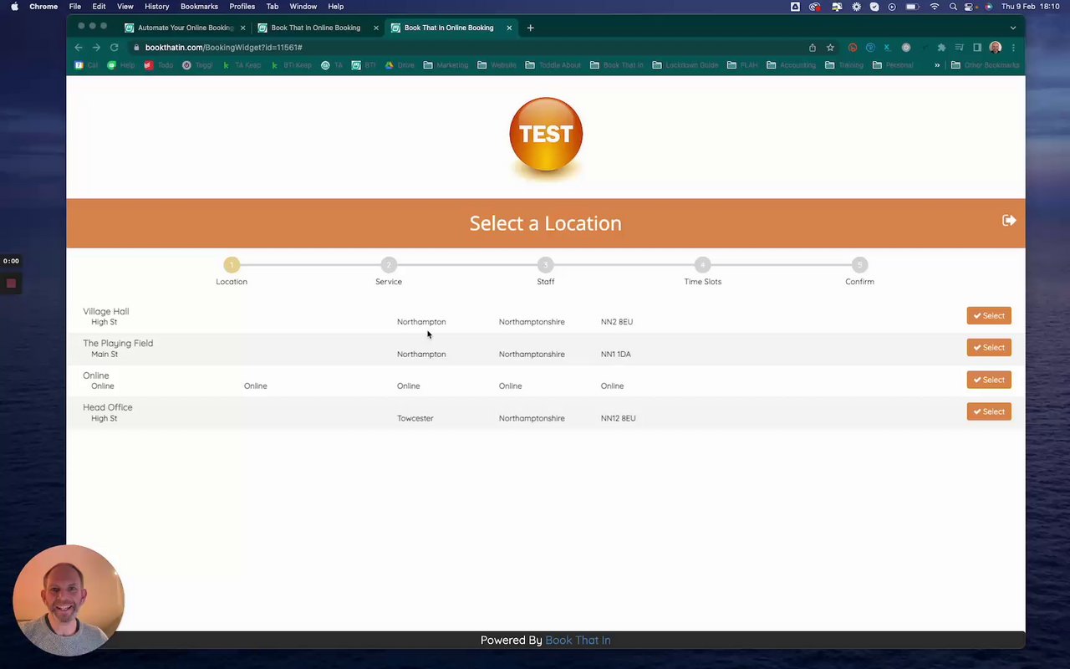Viewport: 1070px width, 669px height.
Task: Open the BTI Keap bookmark
Action: click(292, 65)
